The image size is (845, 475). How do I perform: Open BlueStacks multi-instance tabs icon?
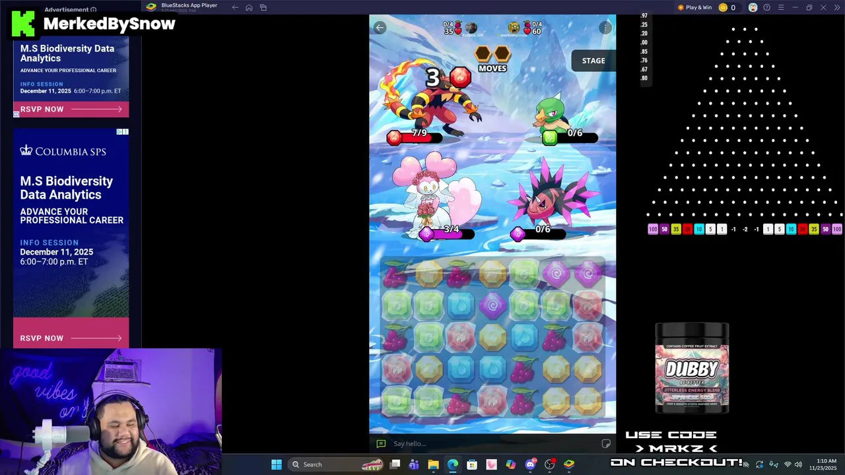coord(263,7)
